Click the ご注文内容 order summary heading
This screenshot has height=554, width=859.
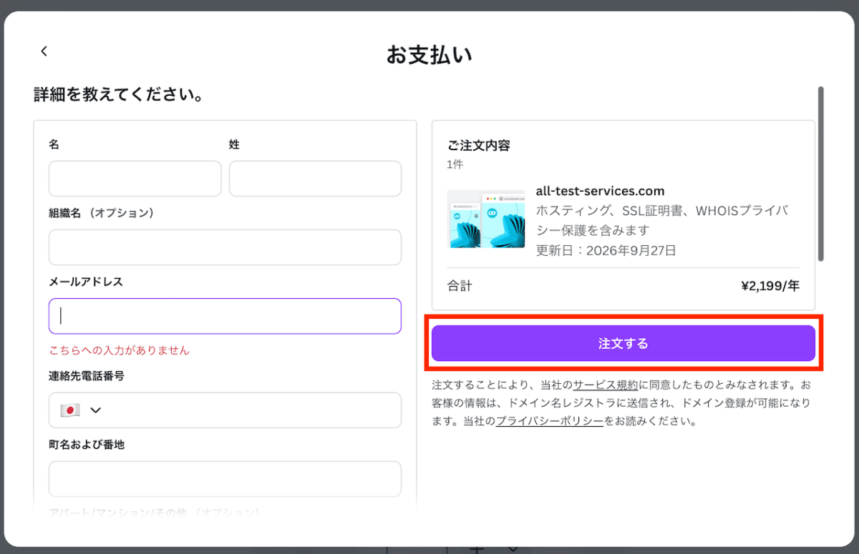point(479,146)
